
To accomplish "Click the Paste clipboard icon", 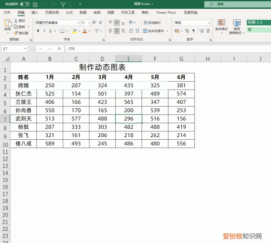I will 8,23.
